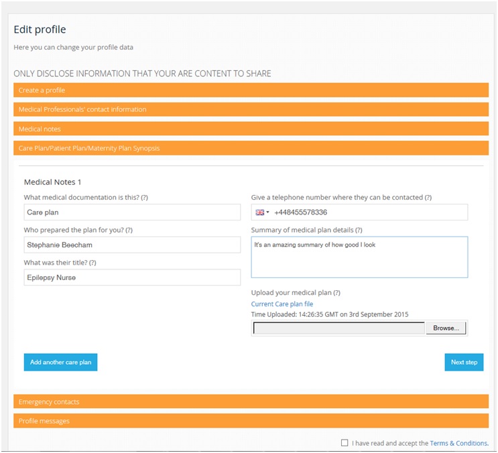Click the Add another care plan button
Screen dimensions: 498x453
pos(61,363)
